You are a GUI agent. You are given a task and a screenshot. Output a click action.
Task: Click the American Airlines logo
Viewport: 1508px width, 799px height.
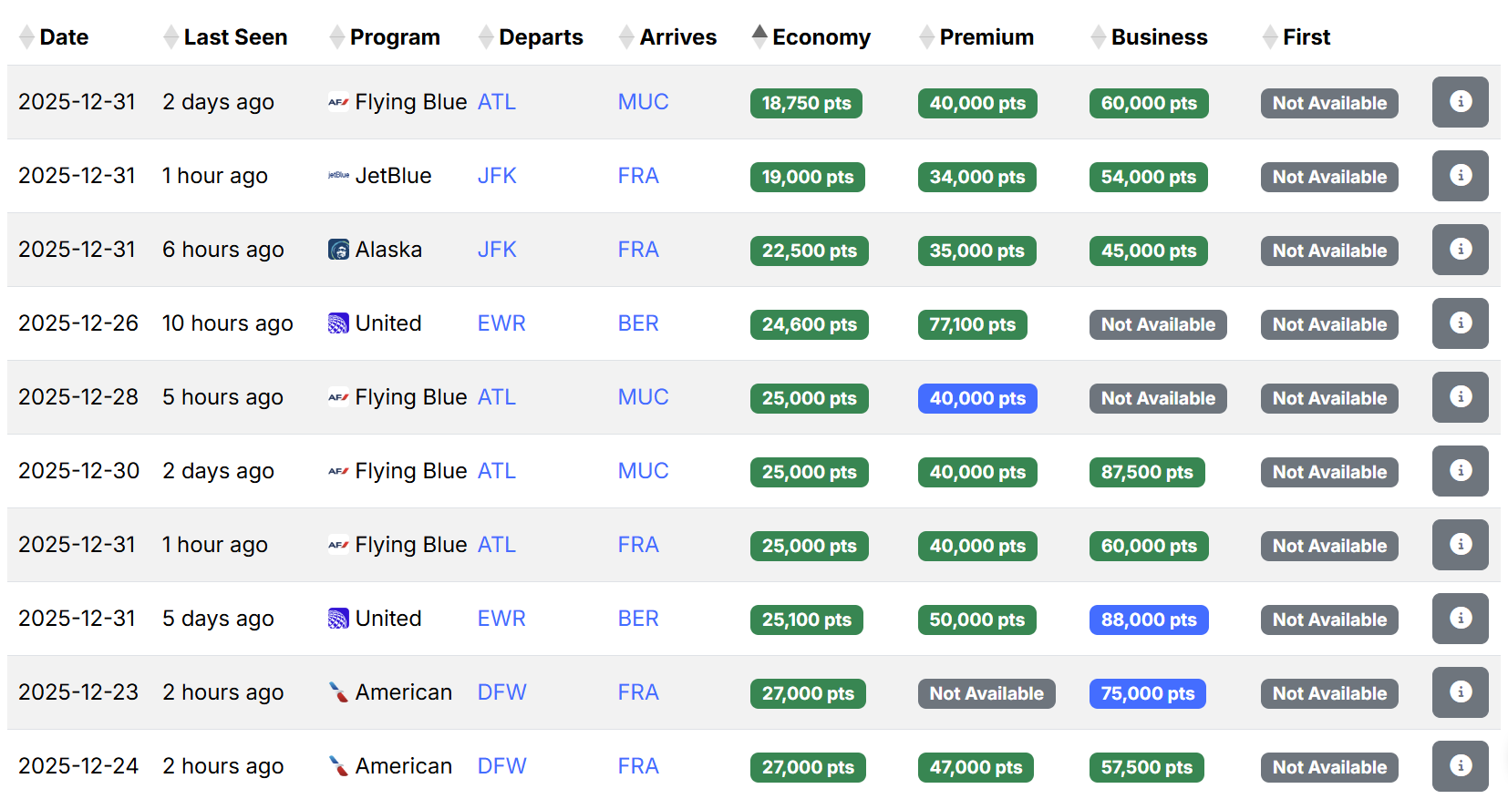[x=338, y=692]
